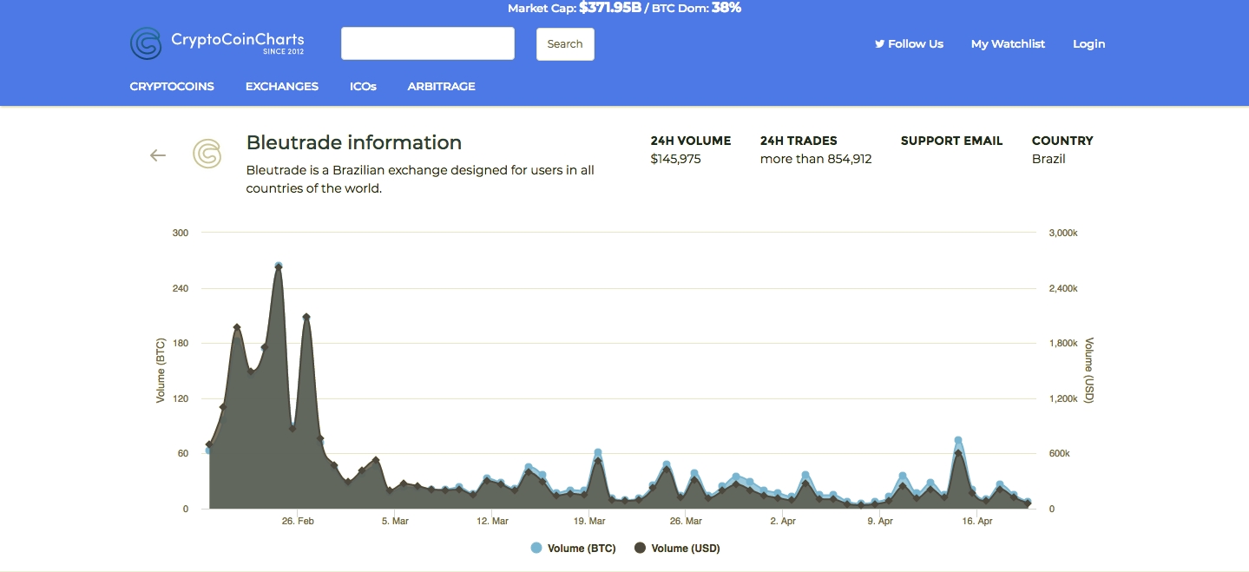
Task: Open the EXCHANGES menu
Action: coord(282,86)
